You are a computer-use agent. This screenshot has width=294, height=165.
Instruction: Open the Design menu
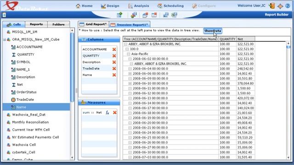click(x=110, y=6)
